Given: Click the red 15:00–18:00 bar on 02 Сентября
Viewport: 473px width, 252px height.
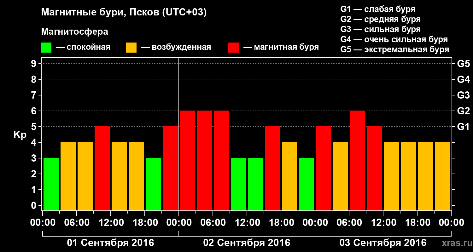Looking at the screenshot, I should 272,168.
